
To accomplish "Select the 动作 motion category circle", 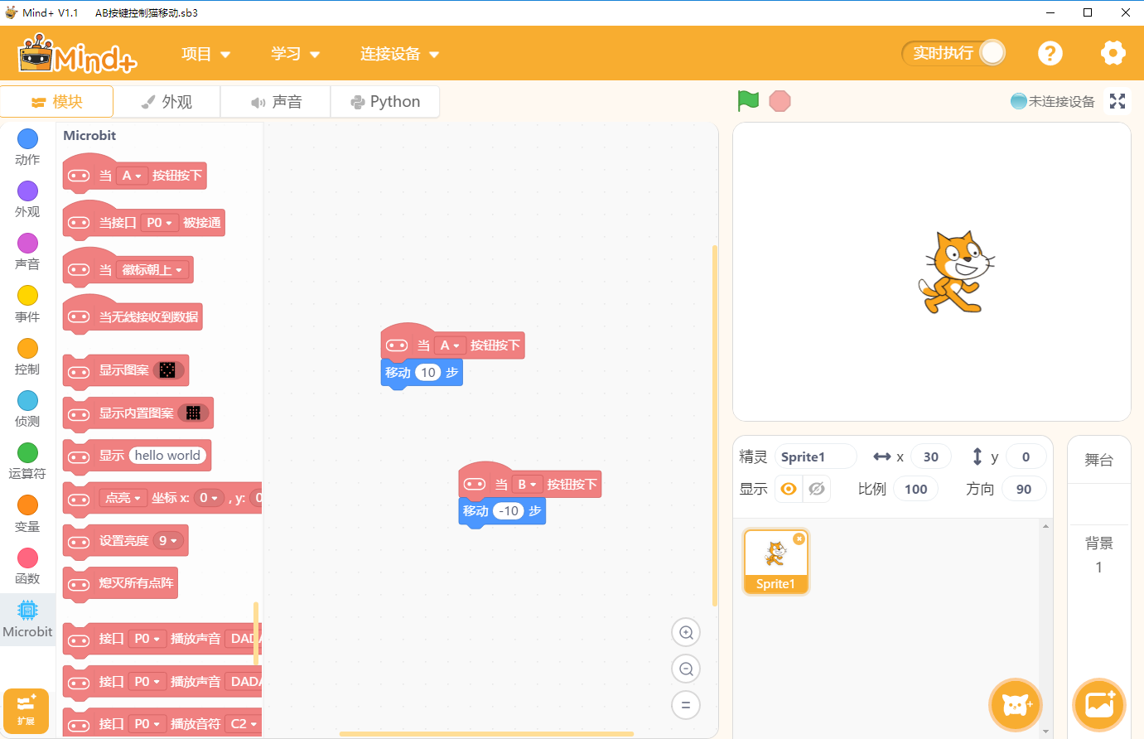I will pyautogui.click(x=27, y=138).
